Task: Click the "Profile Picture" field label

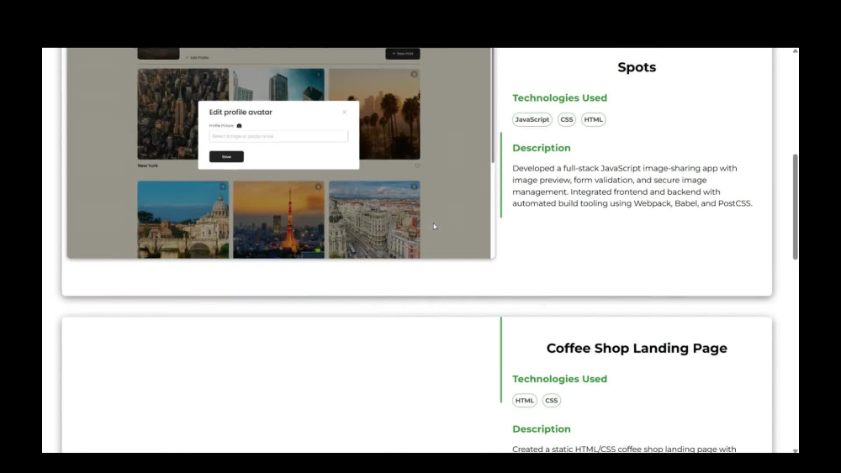Action: [221, 126]
